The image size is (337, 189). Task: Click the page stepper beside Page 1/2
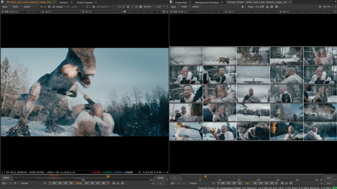[263, 6]
